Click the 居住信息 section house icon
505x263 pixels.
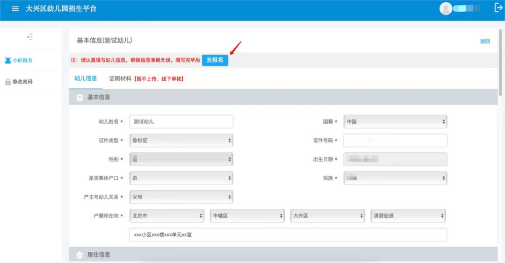point(79,255)
